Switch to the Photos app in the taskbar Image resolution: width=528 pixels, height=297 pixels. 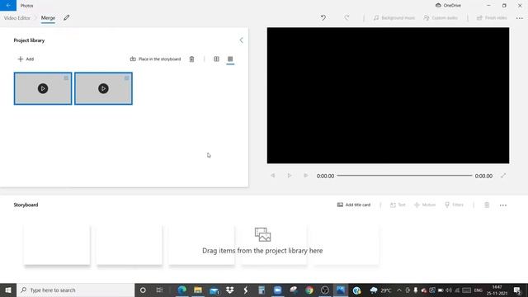tap(341, 290)
